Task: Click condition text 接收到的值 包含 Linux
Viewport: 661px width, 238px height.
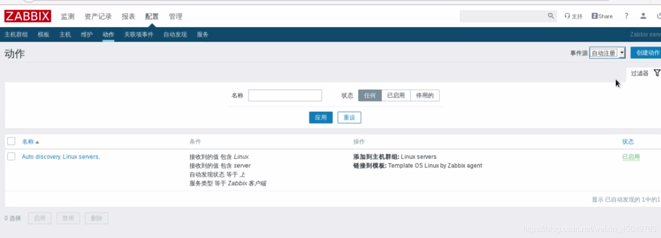Action: pyautogui.click(x=219, y=157)
